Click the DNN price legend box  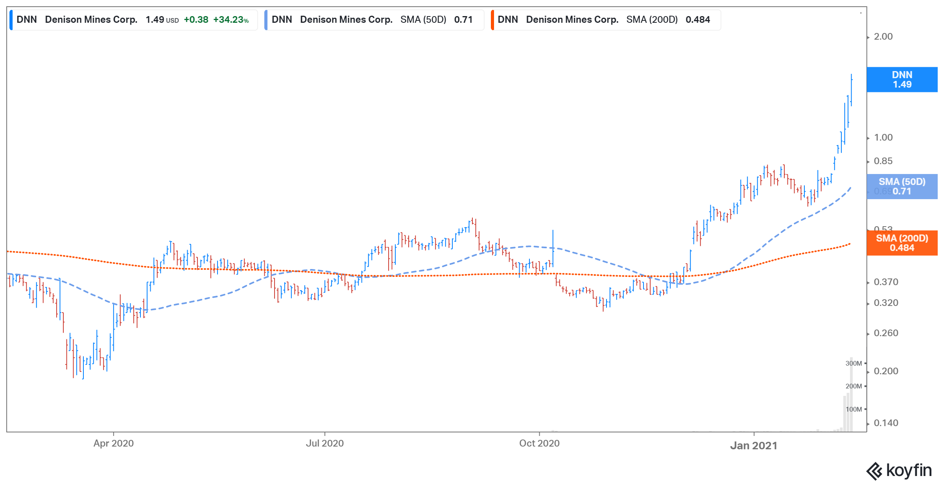(x=134, y=20)
